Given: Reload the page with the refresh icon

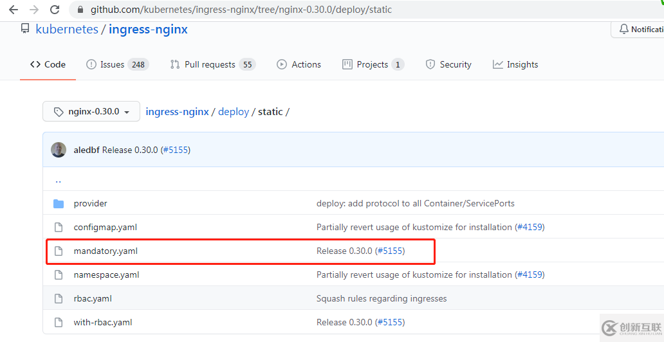Looking at the screenshot, I should point(55,10).
